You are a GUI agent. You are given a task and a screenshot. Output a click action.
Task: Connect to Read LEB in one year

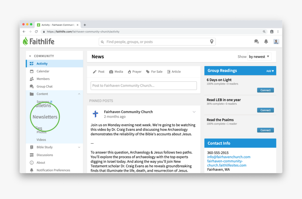click(265, 110)
